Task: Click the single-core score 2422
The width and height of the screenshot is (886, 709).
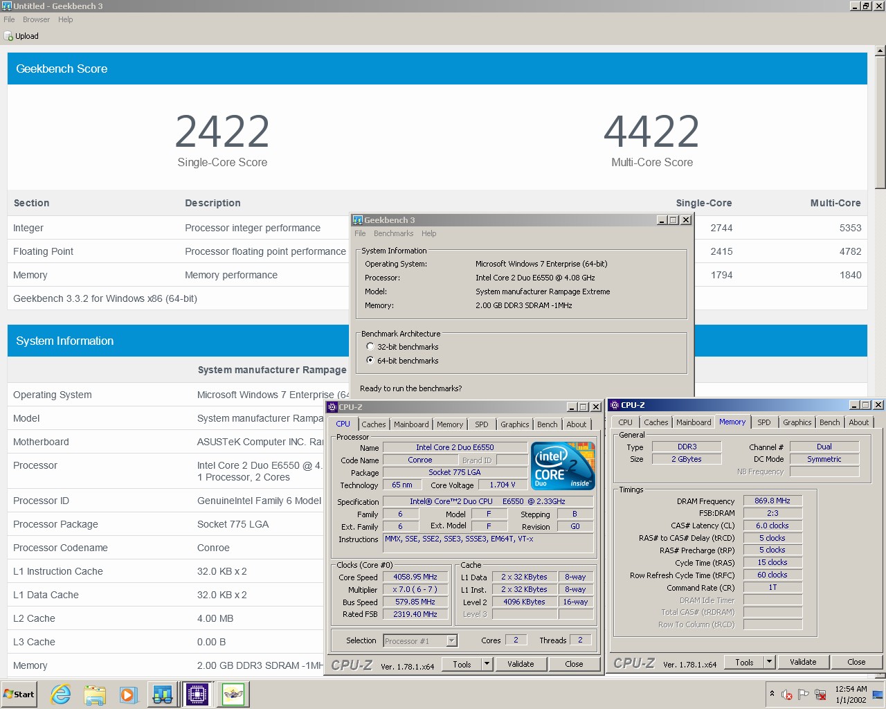Action: tap(222, 132)
